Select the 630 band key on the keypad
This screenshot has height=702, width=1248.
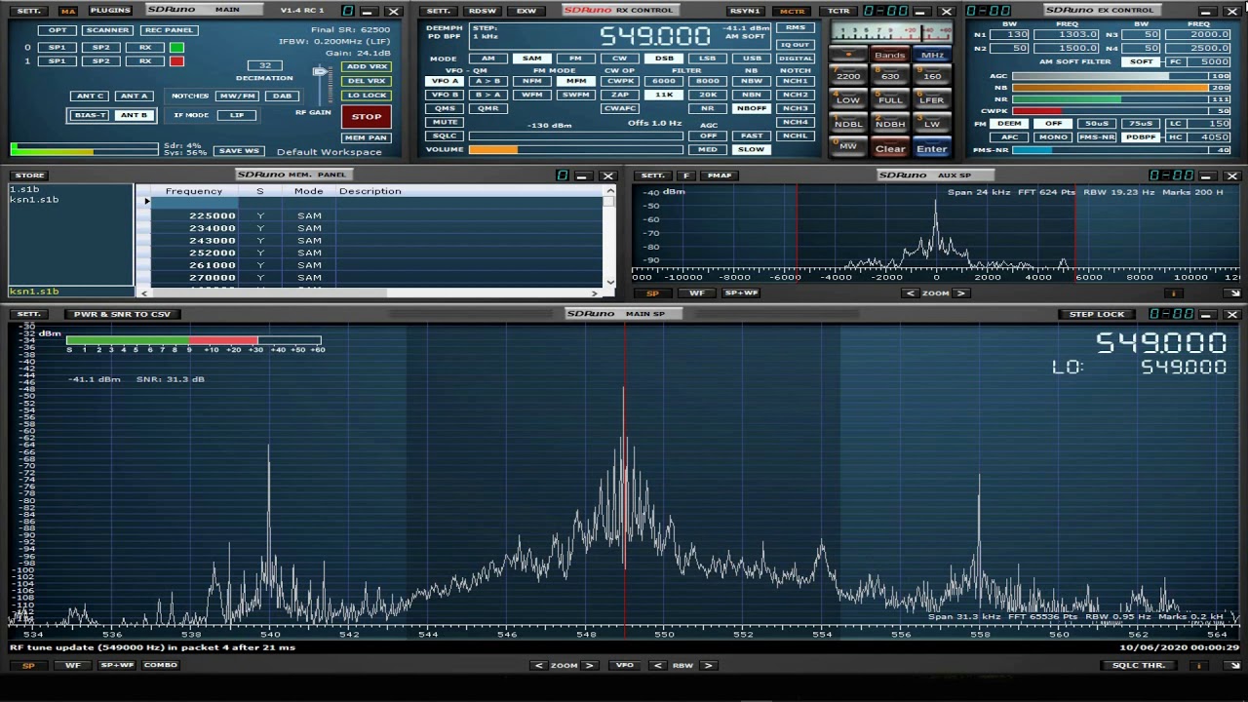point(890,76)
